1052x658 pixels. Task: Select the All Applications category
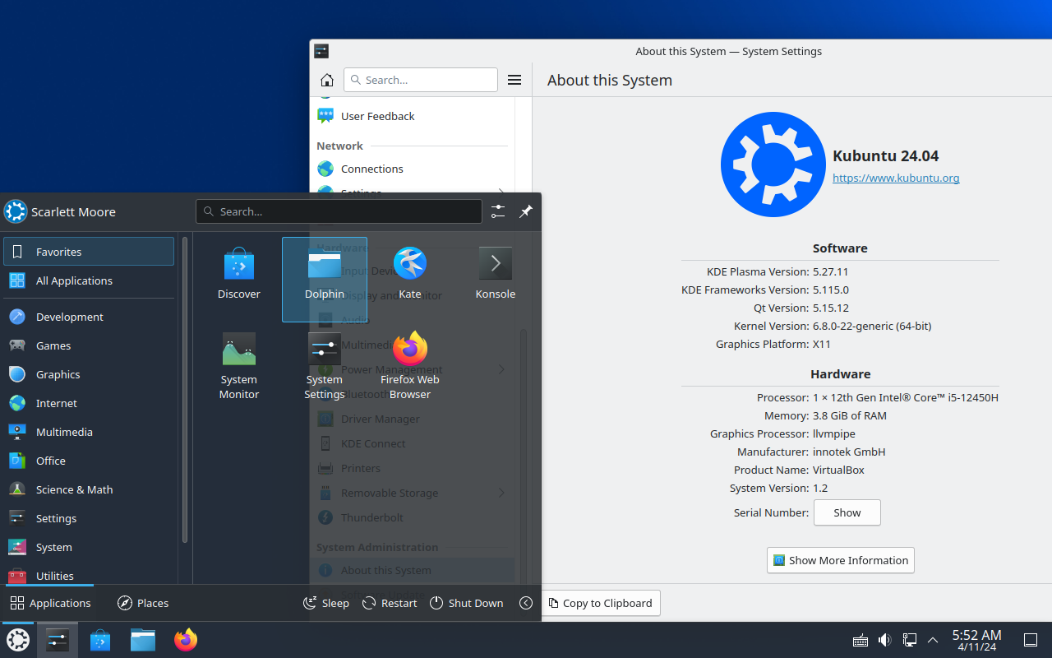click(89, 280)
